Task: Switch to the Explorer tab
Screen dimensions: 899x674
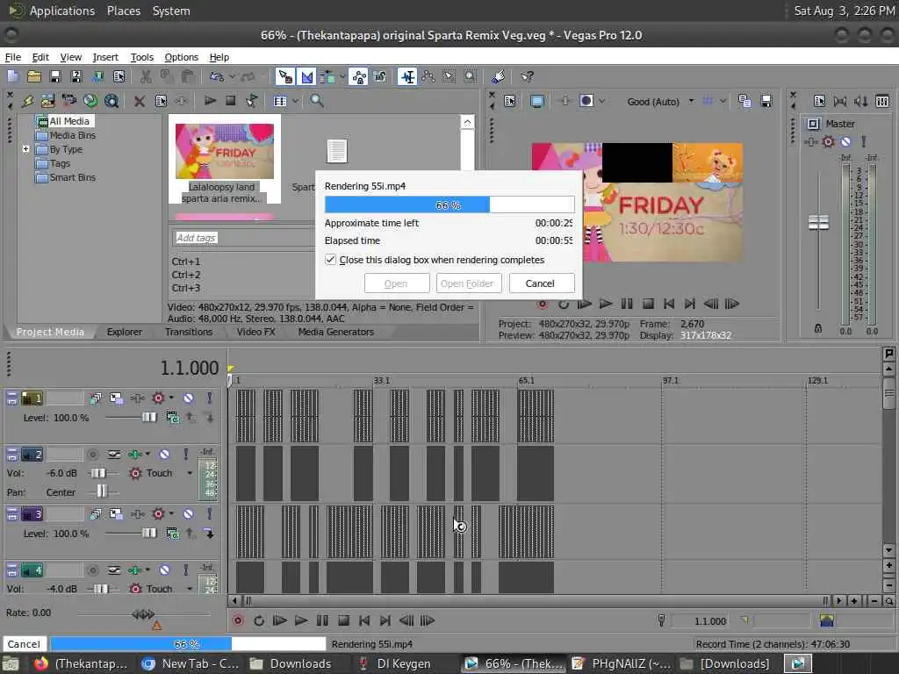Action: [x=124, y=332]
